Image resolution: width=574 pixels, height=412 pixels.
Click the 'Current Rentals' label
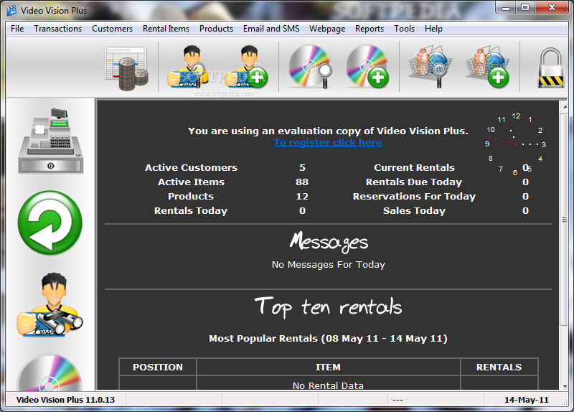(x=415, y=168)
